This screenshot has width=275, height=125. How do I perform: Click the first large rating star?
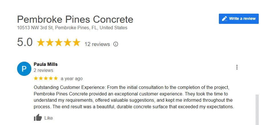coord(41,43)
